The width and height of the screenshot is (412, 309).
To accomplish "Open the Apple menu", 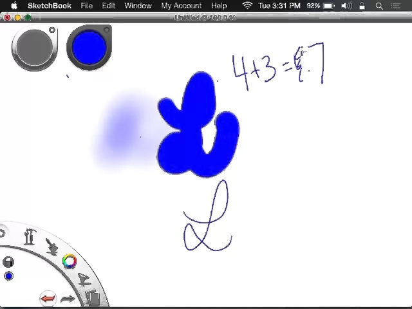I will pyautogui.click(x=14, y=6).
